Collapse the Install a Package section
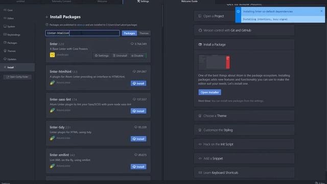The image size is (327, 184). [x=244, y=44]
